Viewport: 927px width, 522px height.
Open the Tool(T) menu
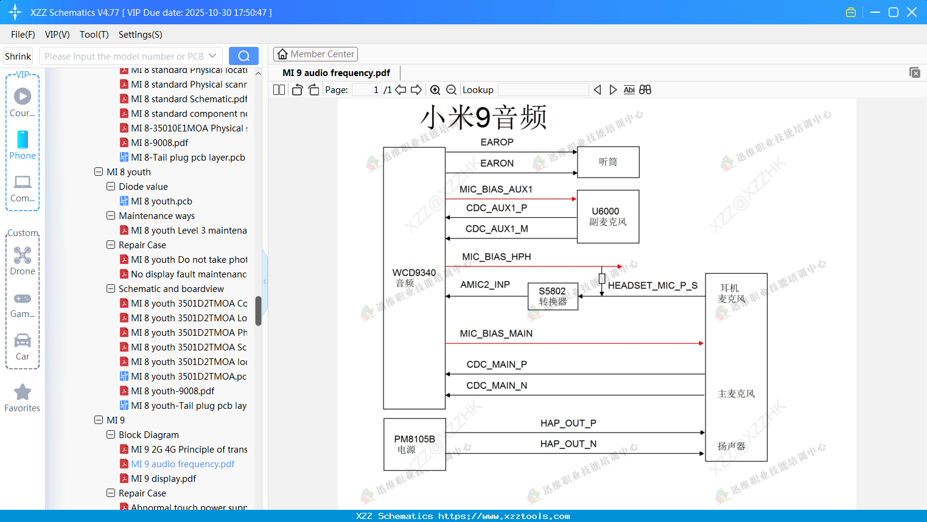[94, 35]
